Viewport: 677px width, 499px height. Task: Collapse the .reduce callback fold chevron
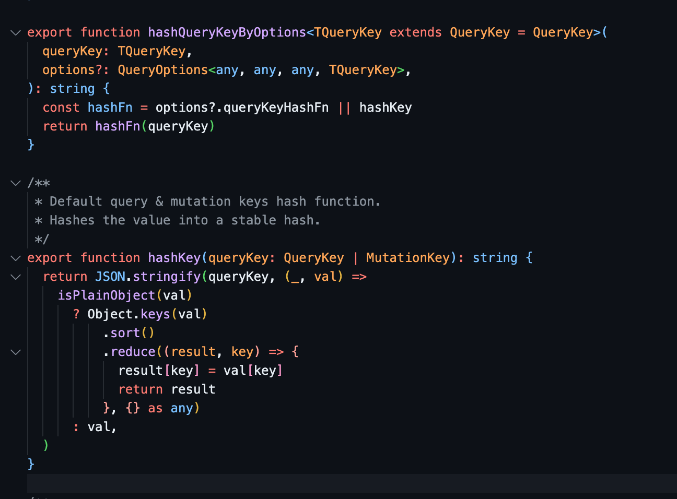[16, 352]
